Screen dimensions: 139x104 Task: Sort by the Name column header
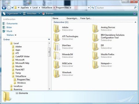[x=59, y=18]
